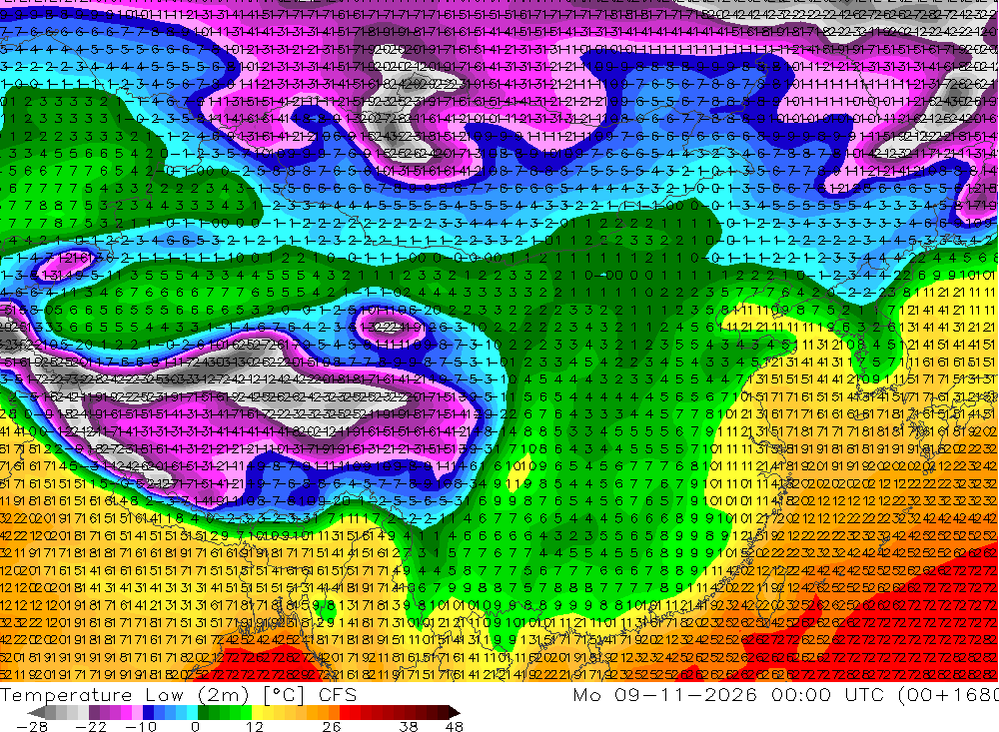999x732 pixels.
Task: Click the 38 legend label
Action: [408, 726]
